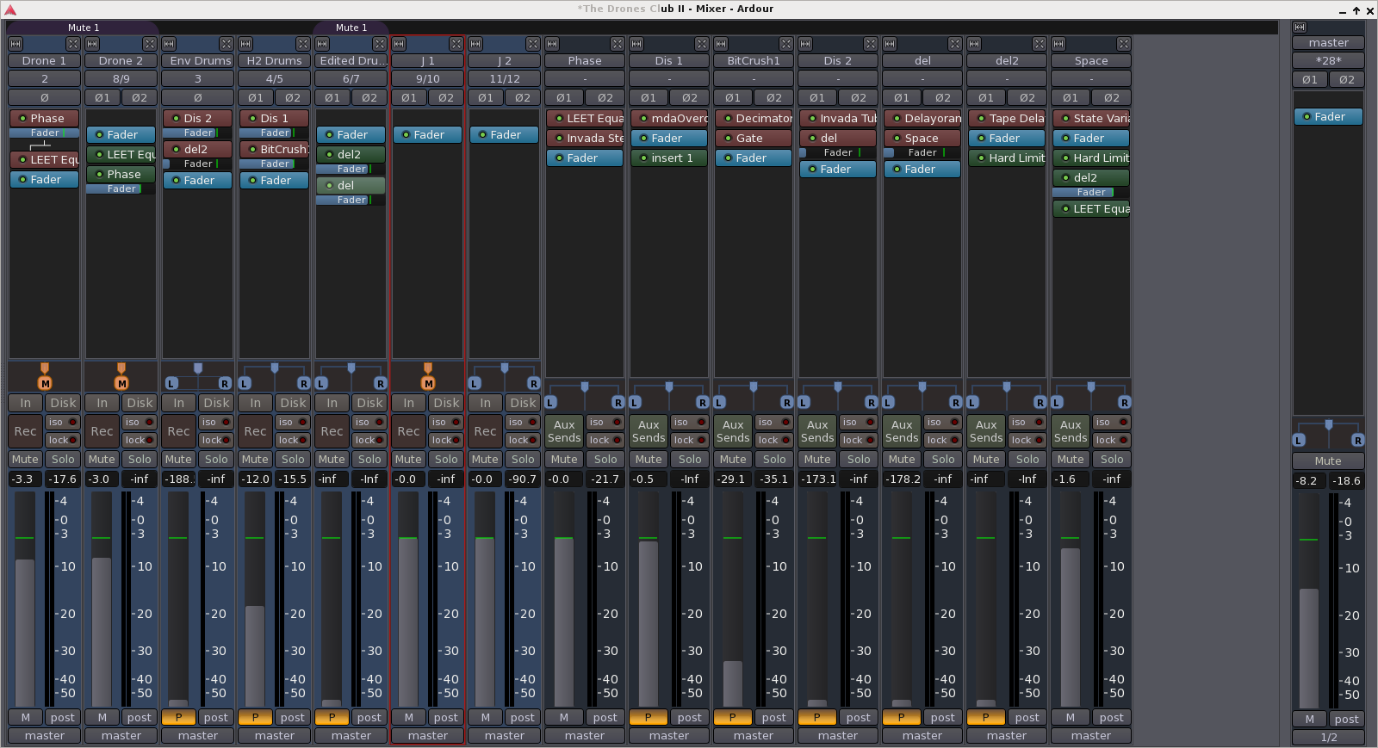Click Solo on the Dis 2 bus
Screen dimensions: 1378x748
[x=859, y=460]
